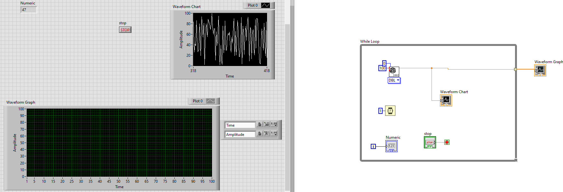Click the loop iteration terminal i

click(373, 146)
